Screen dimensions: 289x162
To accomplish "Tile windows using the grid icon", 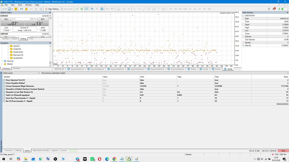I will (102, 9).
